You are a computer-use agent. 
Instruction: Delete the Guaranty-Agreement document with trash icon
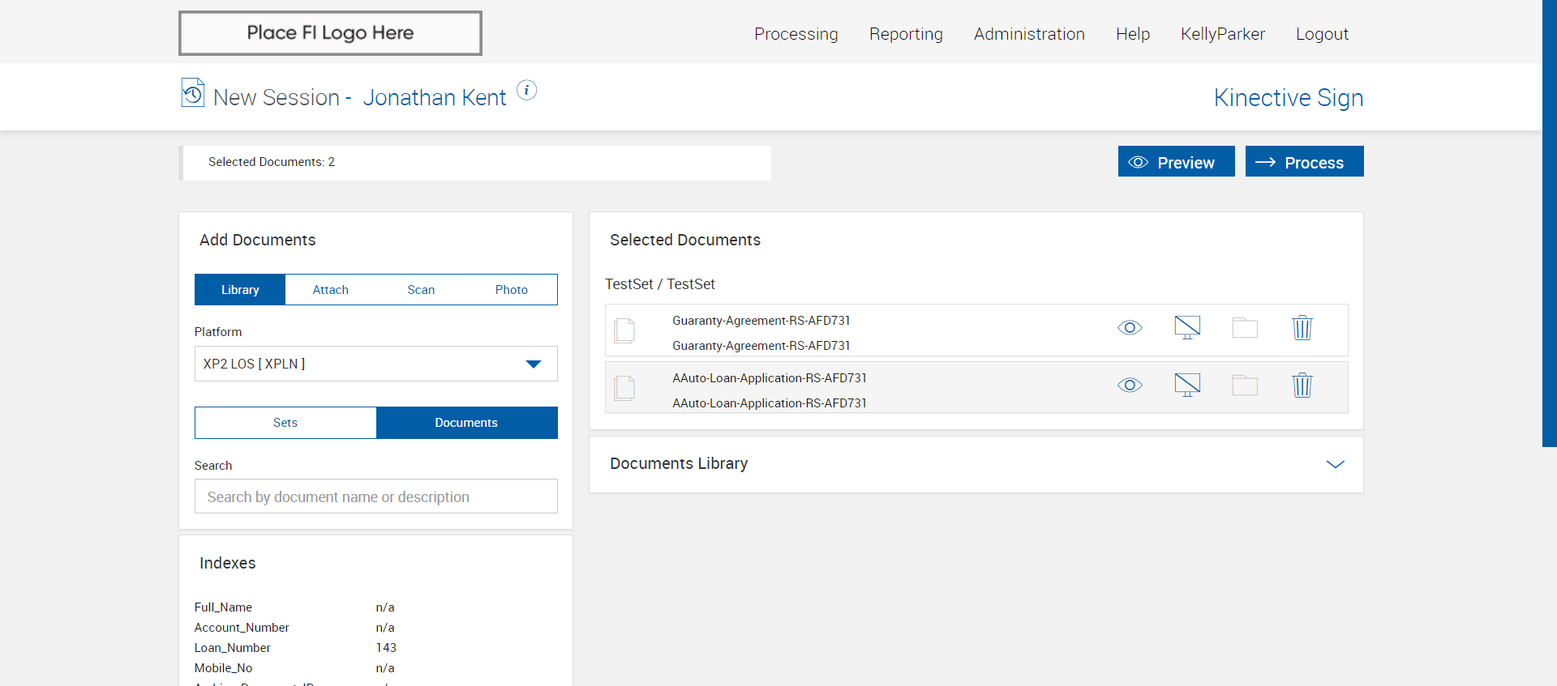1302,328
